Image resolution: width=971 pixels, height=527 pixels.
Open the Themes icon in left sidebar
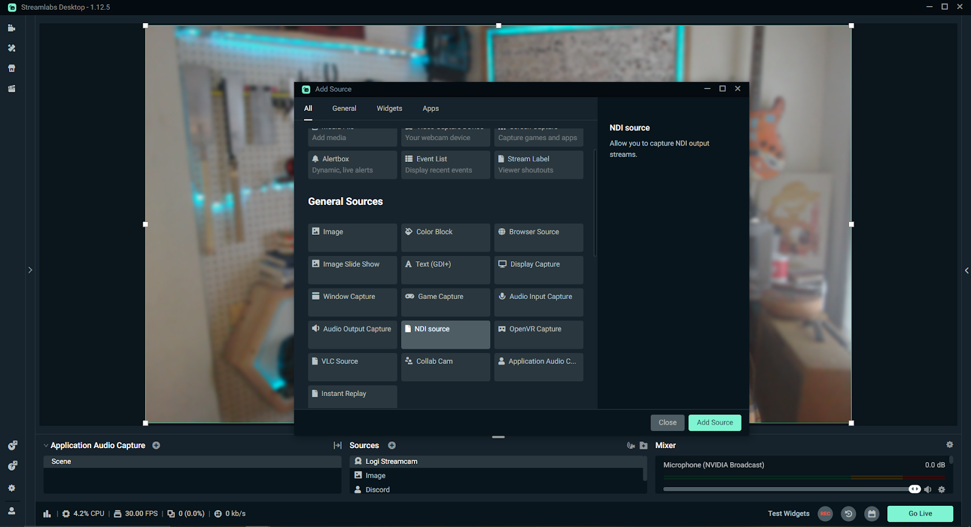point(12,48)
